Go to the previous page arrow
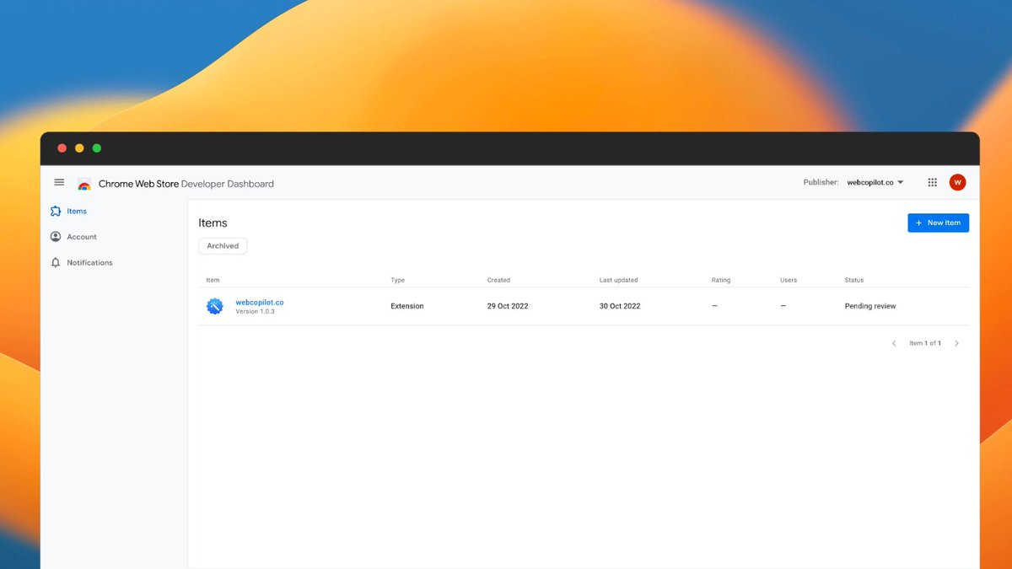Image resolution: width=1012 pixels, height=569 pixels. 894,343
